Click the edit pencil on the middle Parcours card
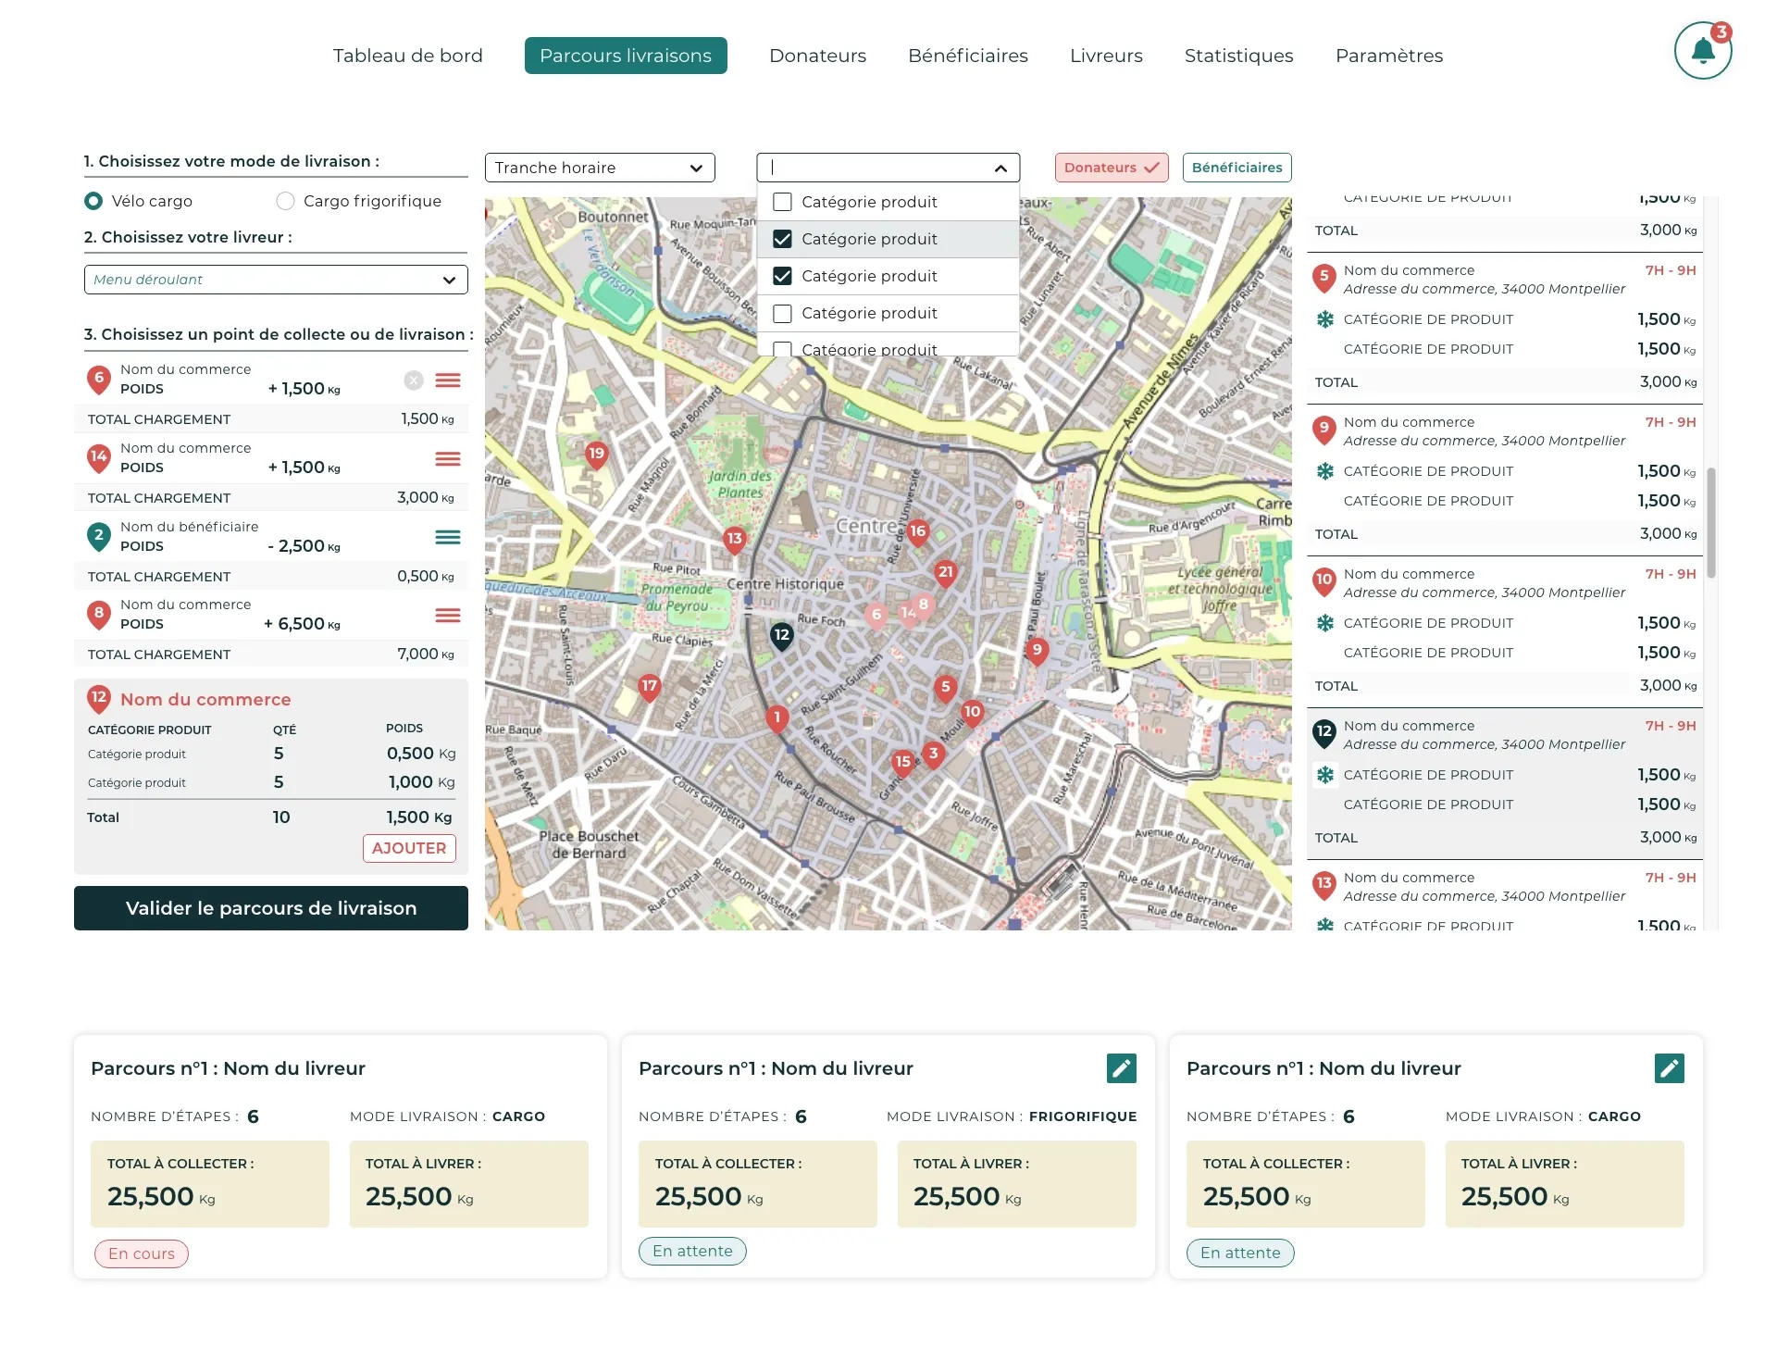1777x1347 pixels. (1121, 1067)
